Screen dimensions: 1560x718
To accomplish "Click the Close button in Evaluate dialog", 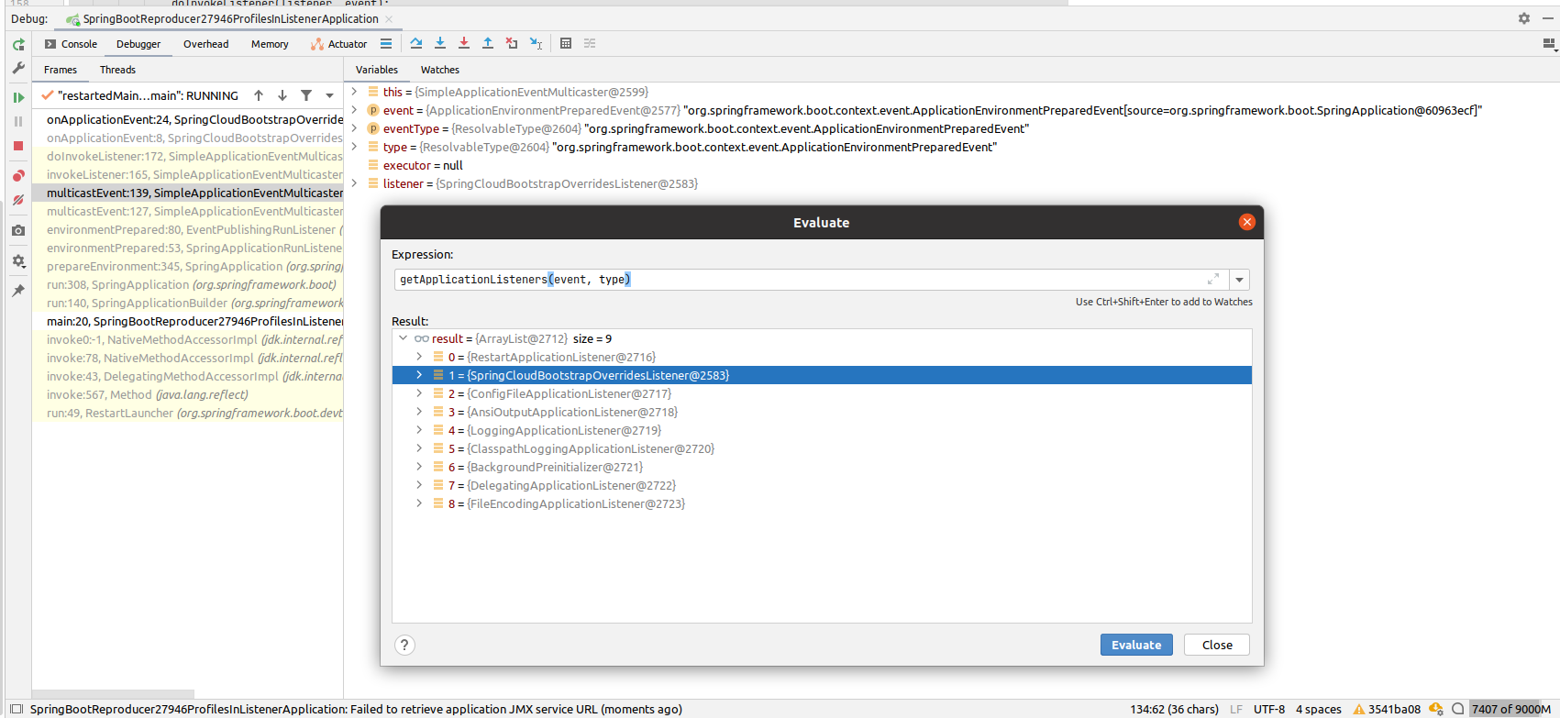I will coord(1217,645).
